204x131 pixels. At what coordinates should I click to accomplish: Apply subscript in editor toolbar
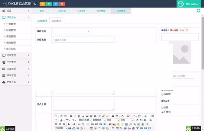(95, 116)
